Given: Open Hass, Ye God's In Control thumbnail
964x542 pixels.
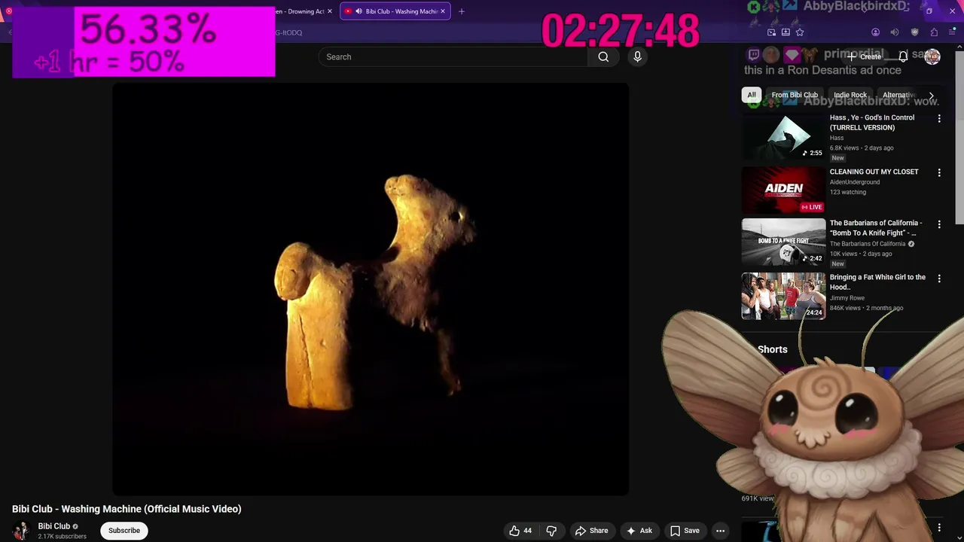Looking at the screenshot, I should [783, 136].
